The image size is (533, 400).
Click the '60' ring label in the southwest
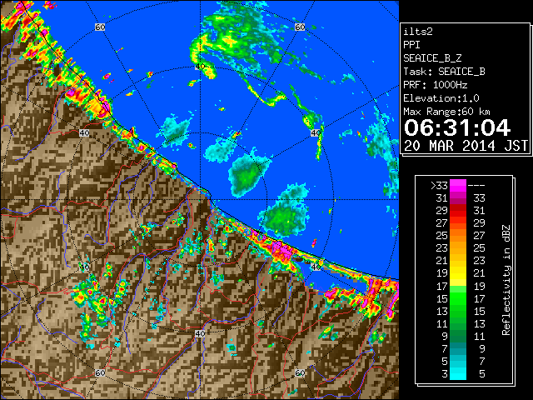pyautogui.click(x=100, y=372)
